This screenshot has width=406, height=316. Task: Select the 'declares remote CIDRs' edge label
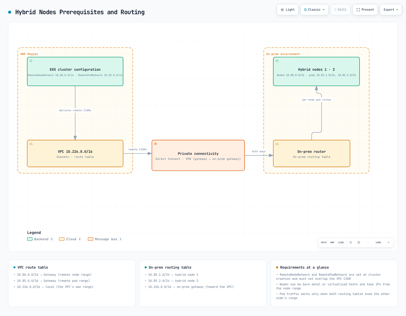(75, 110)
